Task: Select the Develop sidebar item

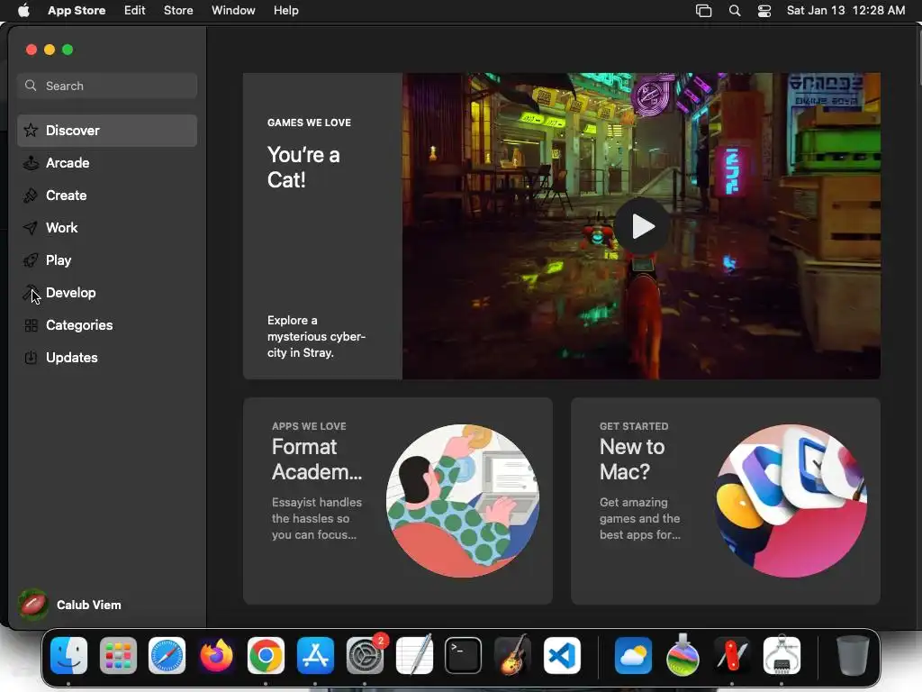Action: (x=107, y=293)
